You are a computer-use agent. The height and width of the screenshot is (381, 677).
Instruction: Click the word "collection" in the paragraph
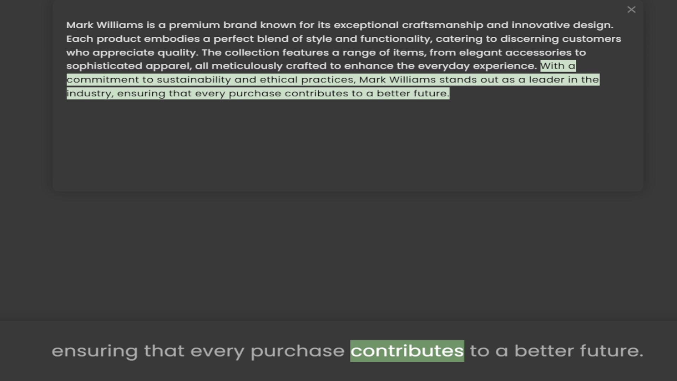point(252,53)
